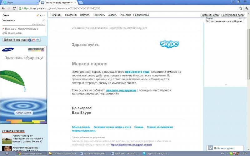Open the Активистку М.Баронову news item
The image size is (250, 156).
click(25, 149)
